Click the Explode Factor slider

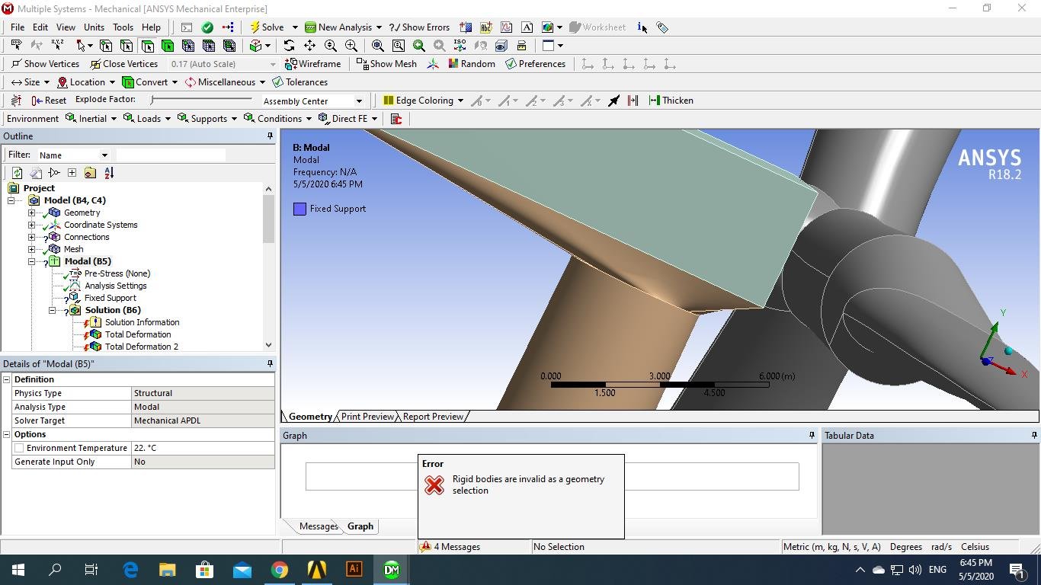pyautogui.click(x=201, y=100)
